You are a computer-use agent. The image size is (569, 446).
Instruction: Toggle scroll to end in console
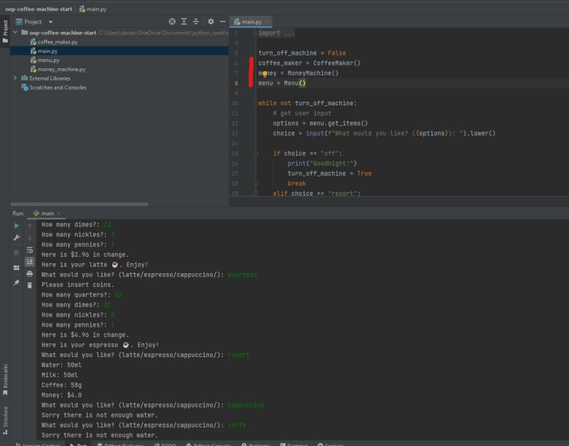pyautogui.click(x=29, y=262)
